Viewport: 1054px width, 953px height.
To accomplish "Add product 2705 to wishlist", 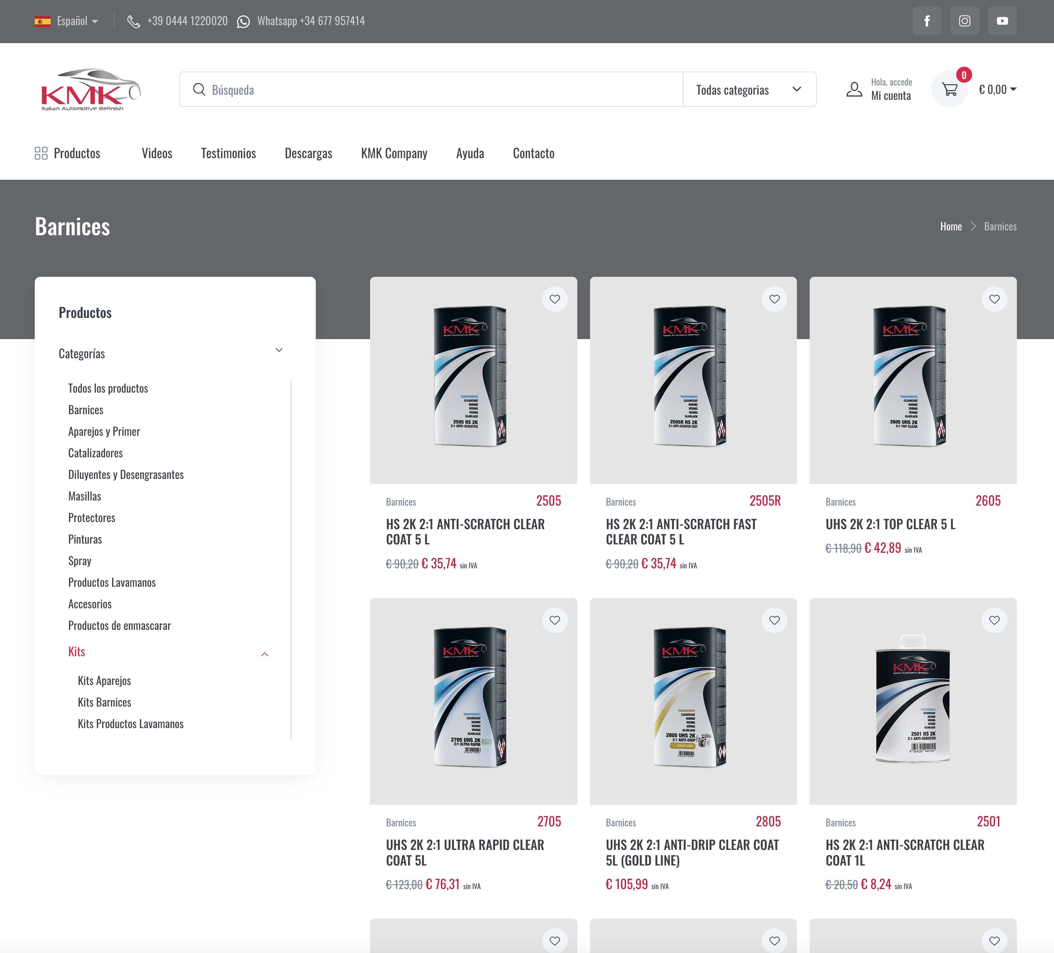I will click(x=555, y=620).
